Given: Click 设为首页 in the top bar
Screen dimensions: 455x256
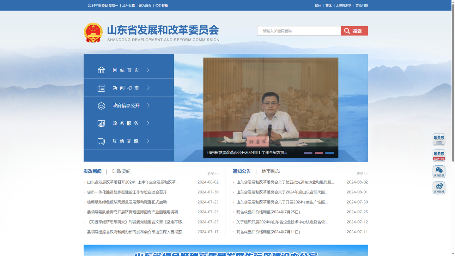Looking at the screenshot, I should tap(145, 5).
